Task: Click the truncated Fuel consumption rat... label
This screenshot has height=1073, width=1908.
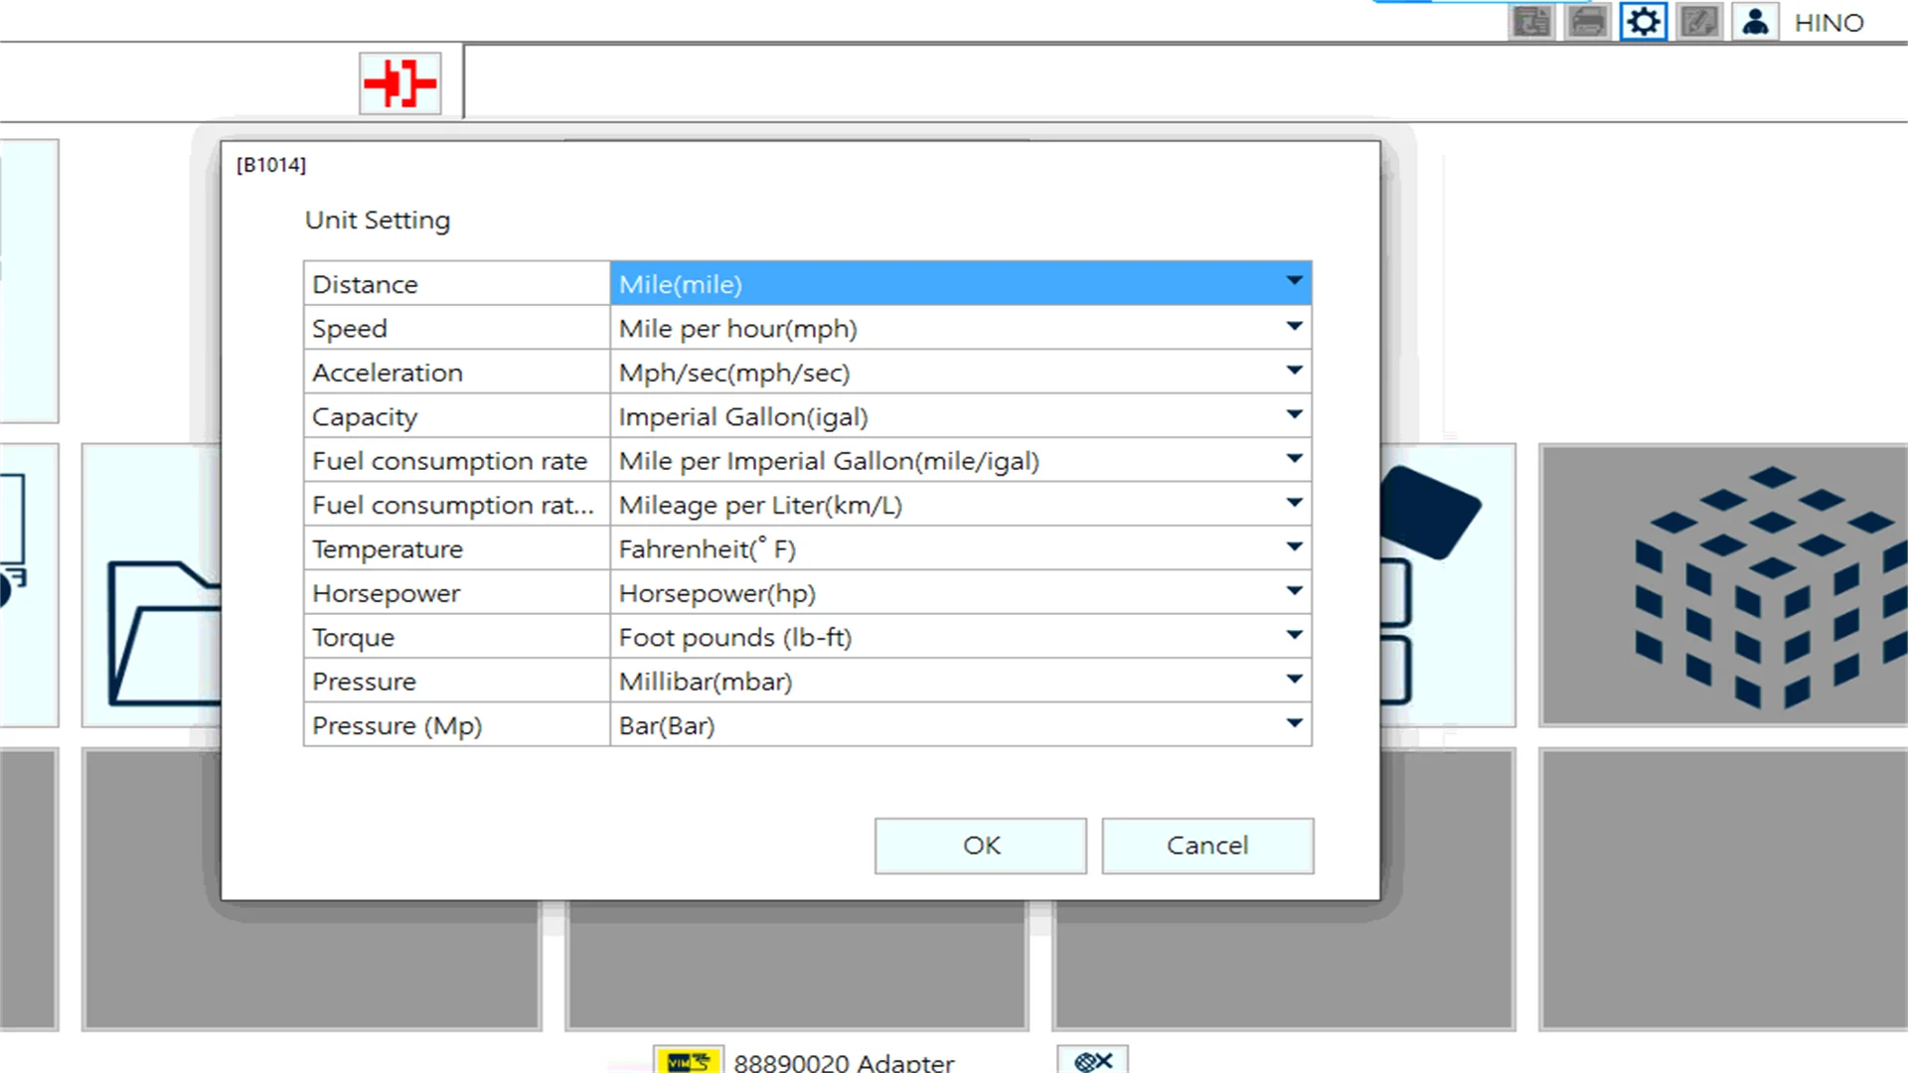Action: (x=453, y=505)
